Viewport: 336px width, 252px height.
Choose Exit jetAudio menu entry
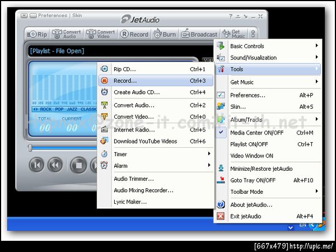(268, 216)
